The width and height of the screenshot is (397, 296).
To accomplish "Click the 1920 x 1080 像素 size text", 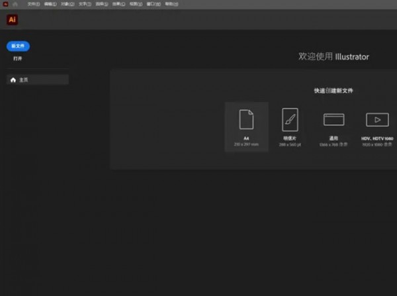I will 377,145.
